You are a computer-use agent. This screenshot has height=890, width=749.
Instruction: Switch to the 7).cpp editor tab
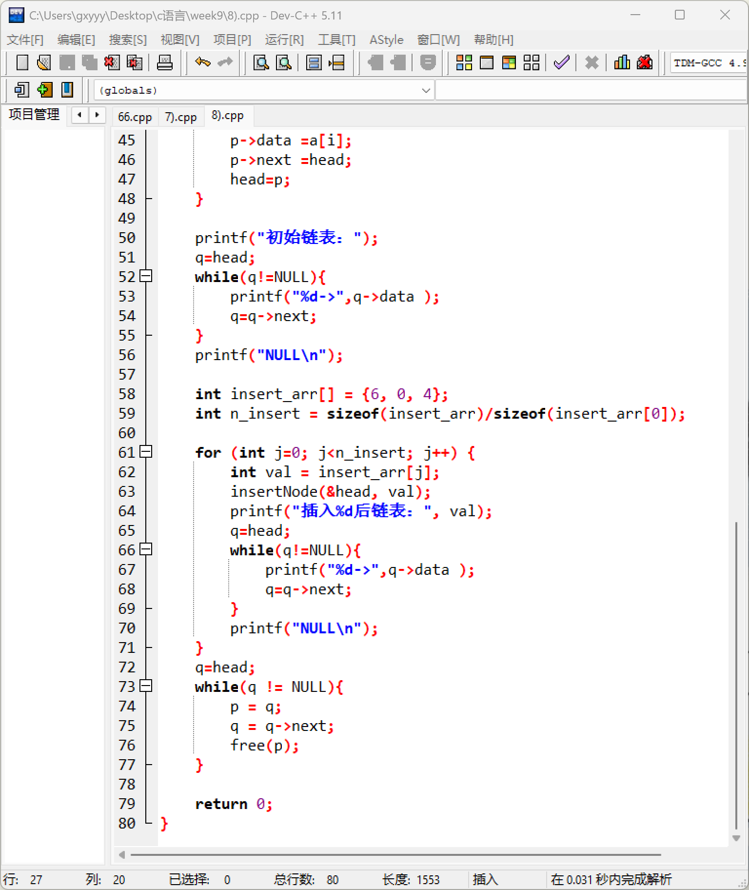pos(180,117)
